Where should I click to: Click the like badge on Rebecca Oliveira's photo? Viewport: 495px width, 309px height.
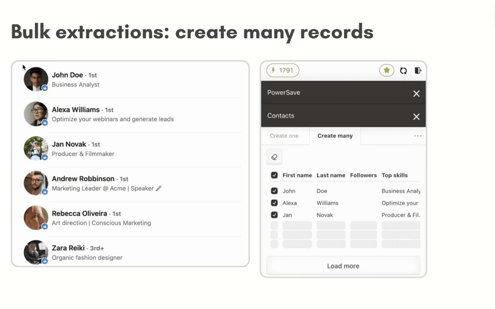coord(45,226)
